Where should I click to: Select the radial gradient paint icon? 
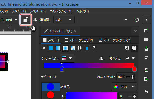(x=65, y=48)
